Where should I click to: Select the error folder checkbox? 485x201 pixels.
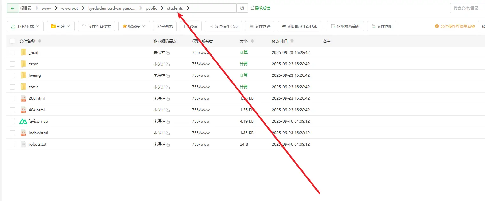pos(12,64)
